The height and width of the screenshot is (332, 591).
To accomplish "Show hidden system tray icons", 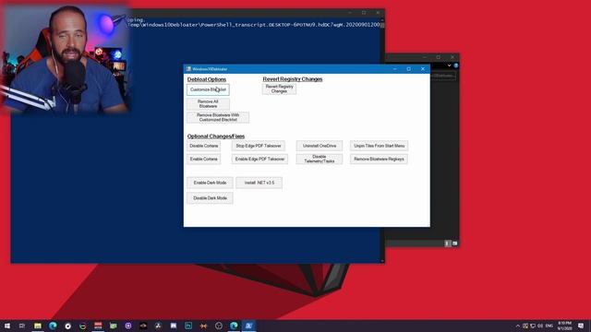I will [518, 326].
